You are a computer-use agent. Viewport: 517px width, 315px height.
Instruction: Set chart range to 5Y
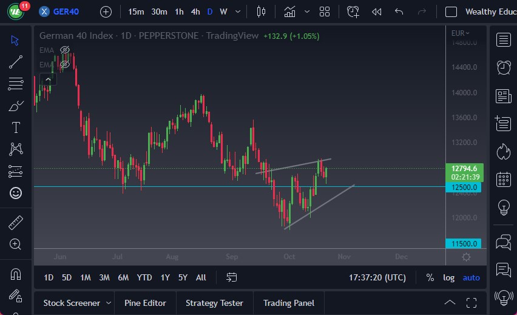click(x=183, y=278)
